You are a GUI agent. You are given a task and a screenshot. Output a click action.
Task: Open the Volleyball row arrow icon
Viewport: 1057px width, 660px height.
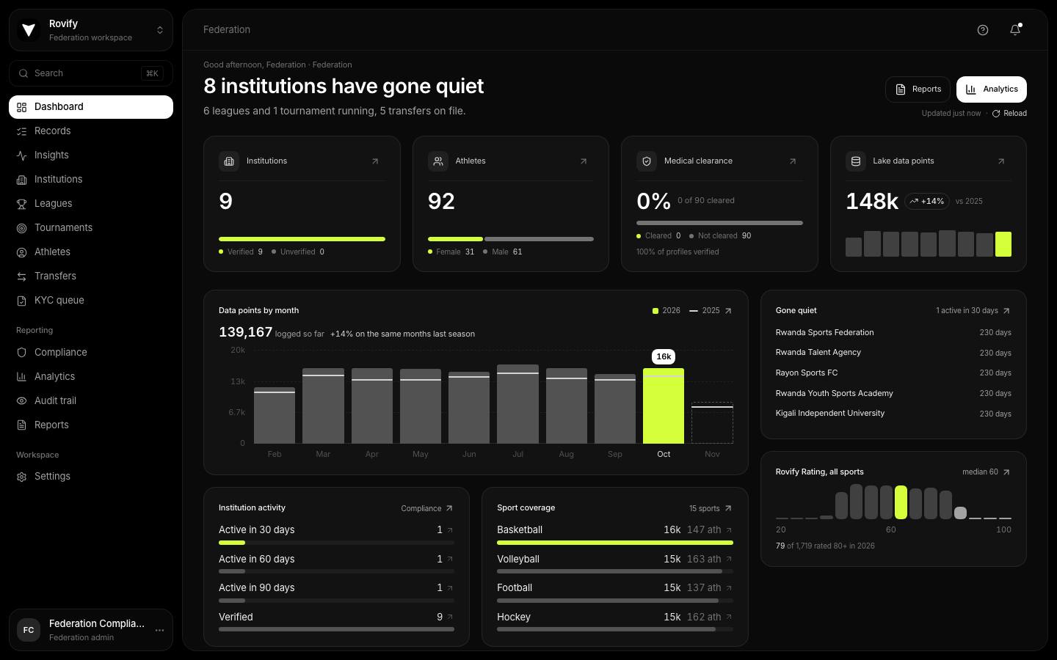pyautogui.click(x=729, y=559)
